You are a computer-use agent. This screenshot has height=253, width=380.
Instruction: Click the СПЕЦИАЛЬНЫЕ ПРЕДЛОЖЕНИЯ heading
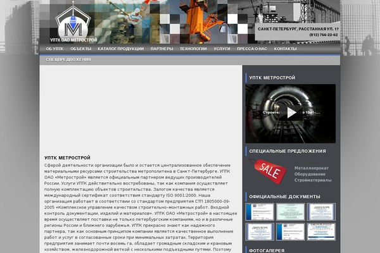[288, 151]
